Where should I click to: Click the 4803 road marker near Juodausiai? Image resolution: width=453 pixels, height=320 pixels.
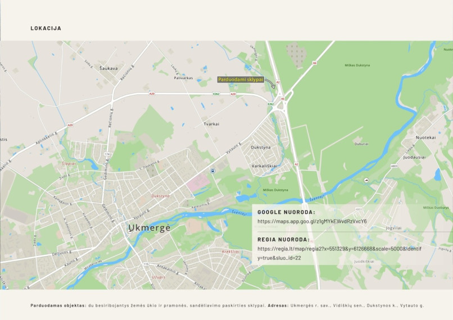(394, 166)
